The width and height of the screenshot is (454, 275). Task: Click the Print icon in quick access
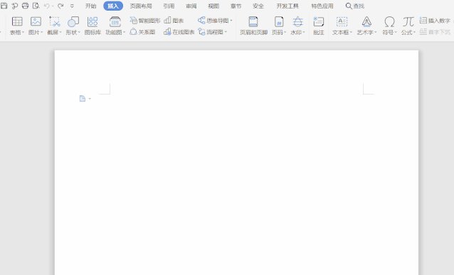pyautogui.click(x=25, y=6)
